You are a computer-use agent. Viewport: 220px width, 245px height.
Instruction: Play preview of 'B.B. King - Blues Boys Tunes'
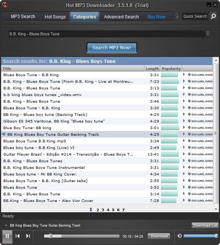pos(184,161)
